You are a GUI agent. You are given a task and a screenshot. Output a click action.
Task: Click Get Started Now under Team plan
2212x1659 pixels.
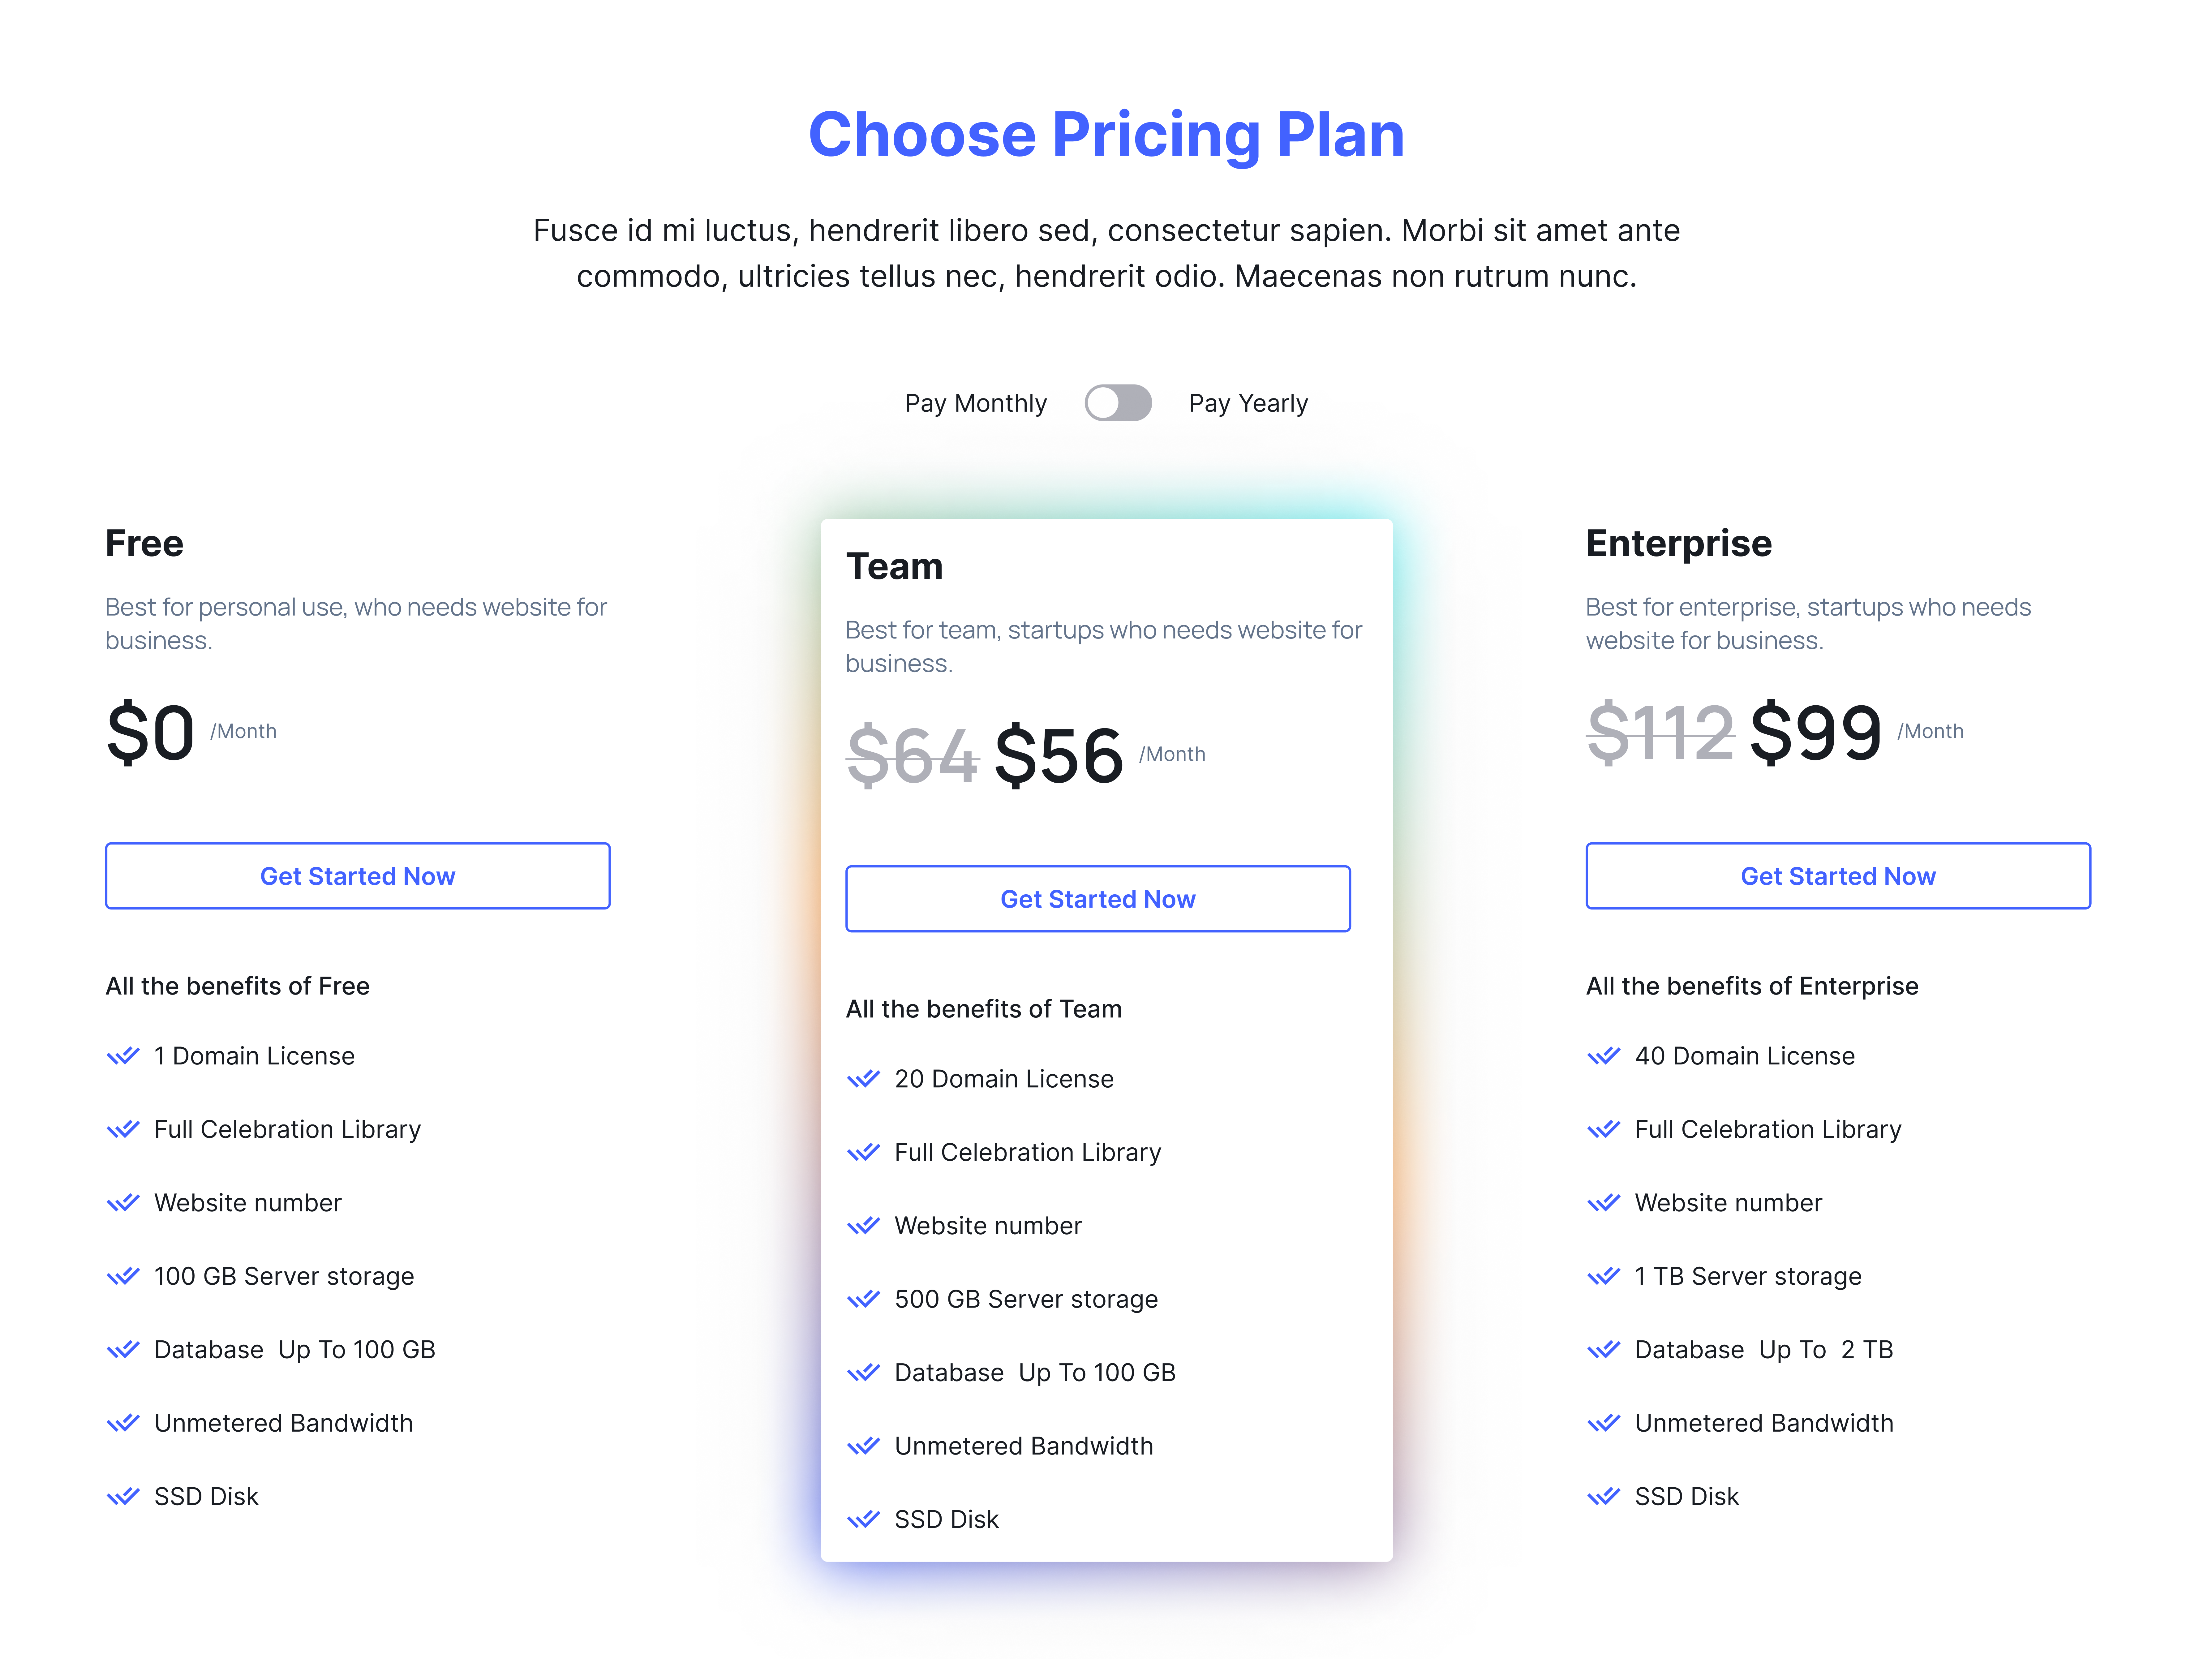pos(1097,899)
